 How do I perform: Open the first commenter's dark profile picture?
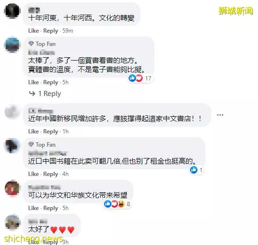point(12,11)
